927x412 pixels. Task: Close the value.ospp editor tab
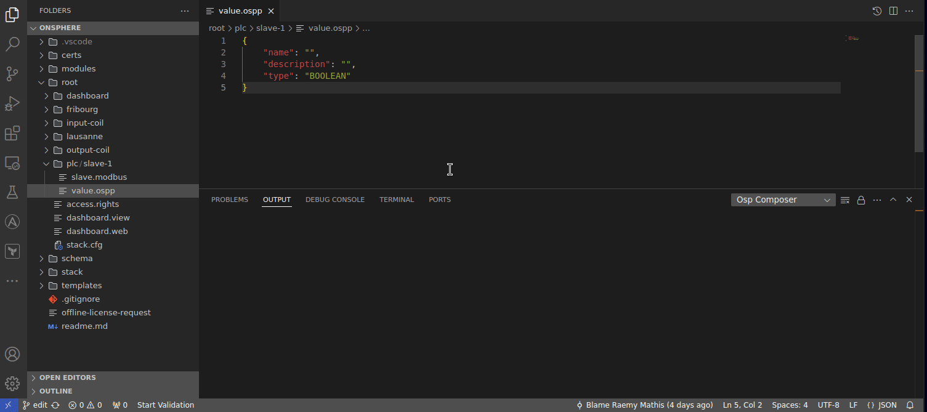coord(270,11)
